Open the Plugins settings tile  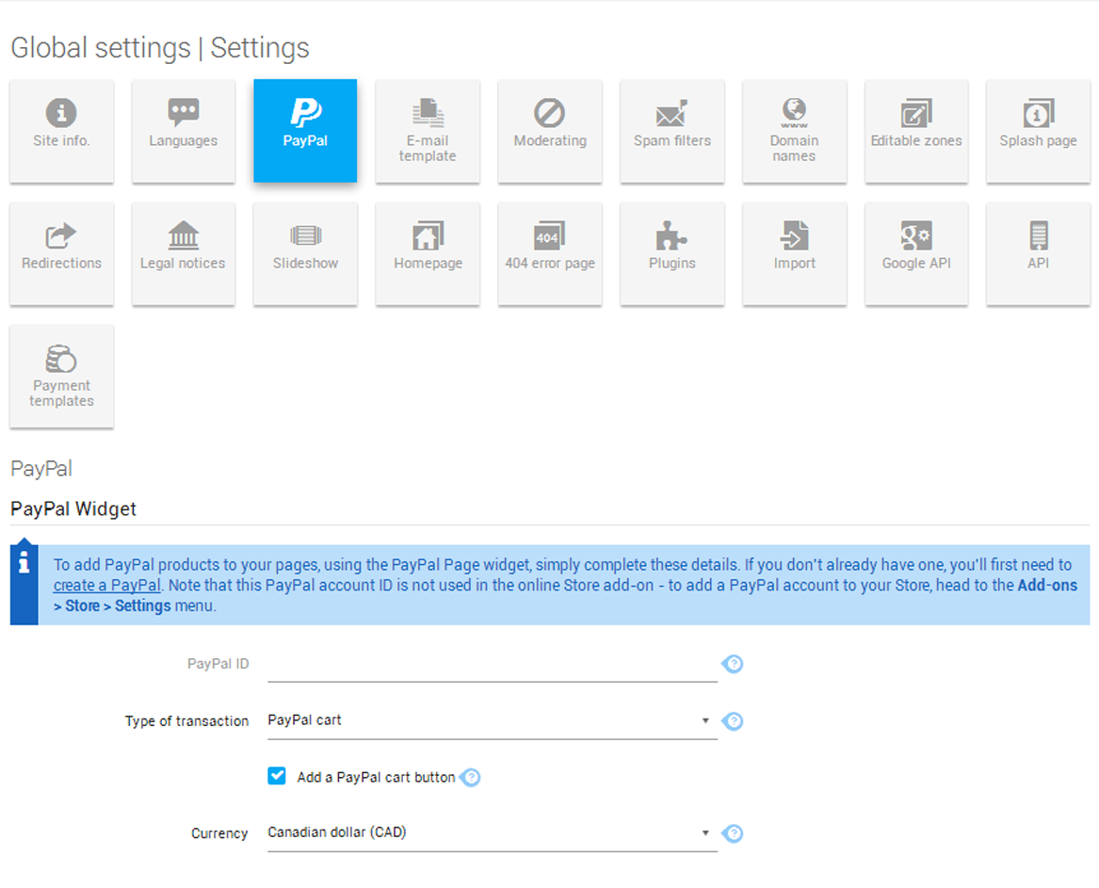[x=672, y=253]
